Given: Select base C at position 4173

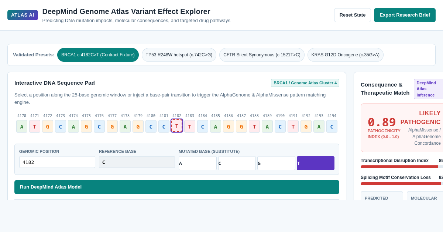Looking at the screenshot, I should click(61, 126).
